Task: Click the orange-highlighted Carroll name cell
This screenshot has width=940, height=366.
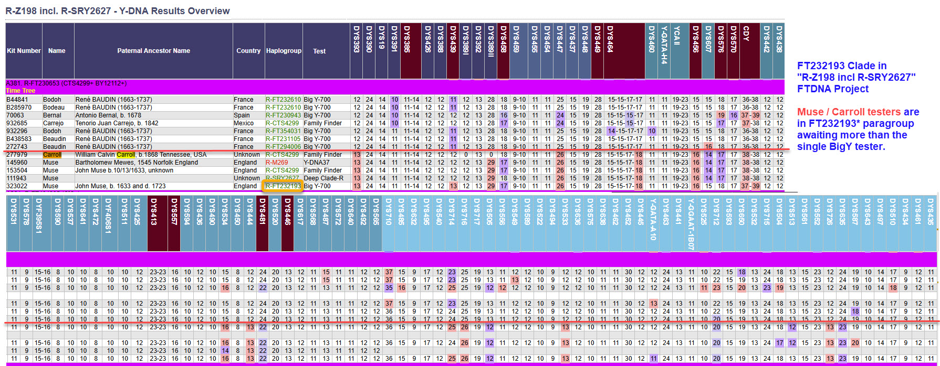Action: pos(52,155)
